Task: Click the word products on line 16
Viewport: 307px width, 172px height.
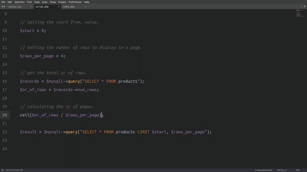Action: click(x=128, y=82)
